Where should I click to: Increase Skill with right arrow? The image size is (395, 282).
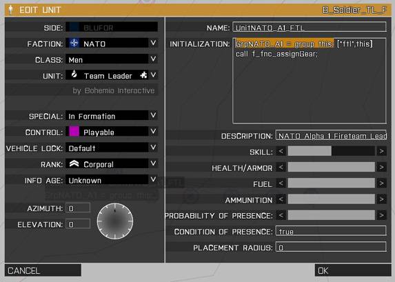tap(382, 151)
